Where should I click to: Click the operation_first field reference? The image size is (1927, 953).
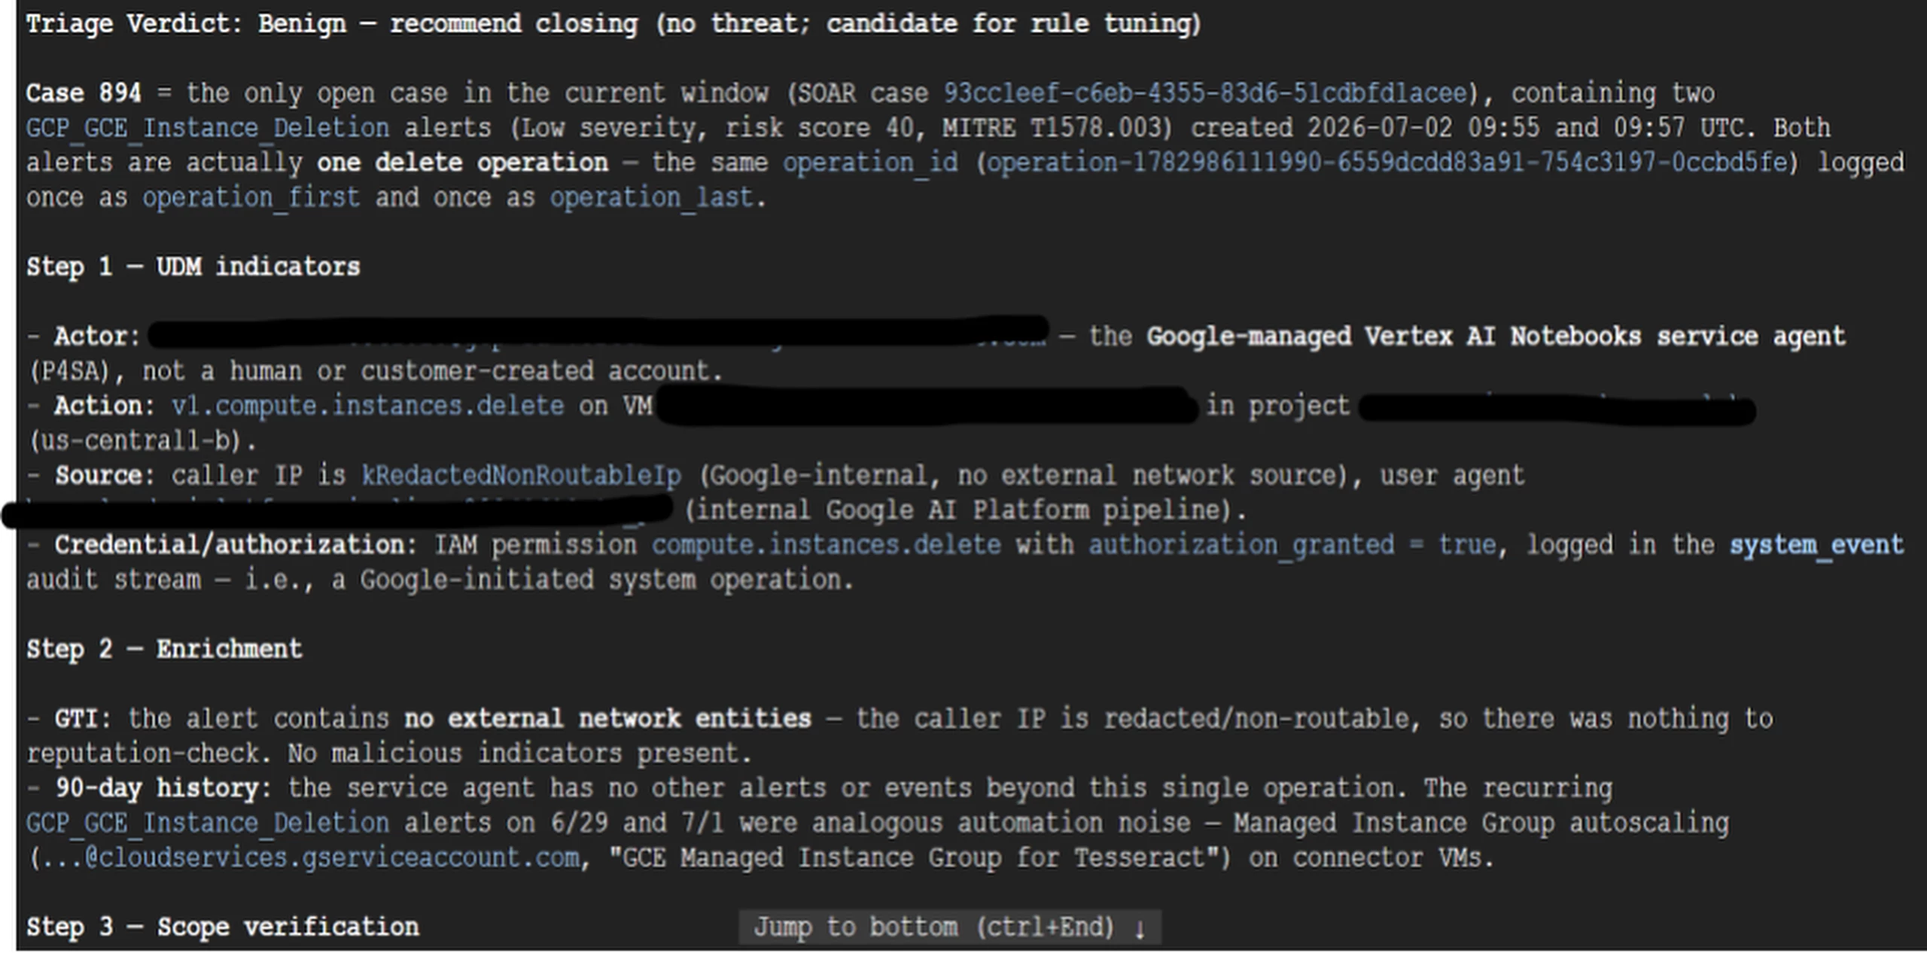pos(251,197)
